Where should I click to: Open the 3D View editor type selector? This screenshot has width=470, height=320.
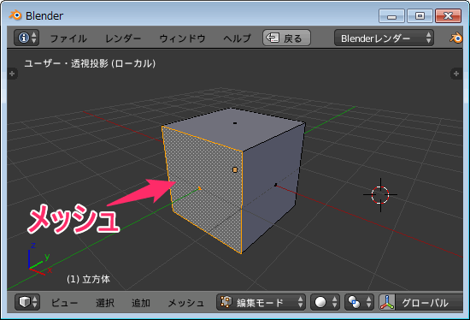(27, 302)
